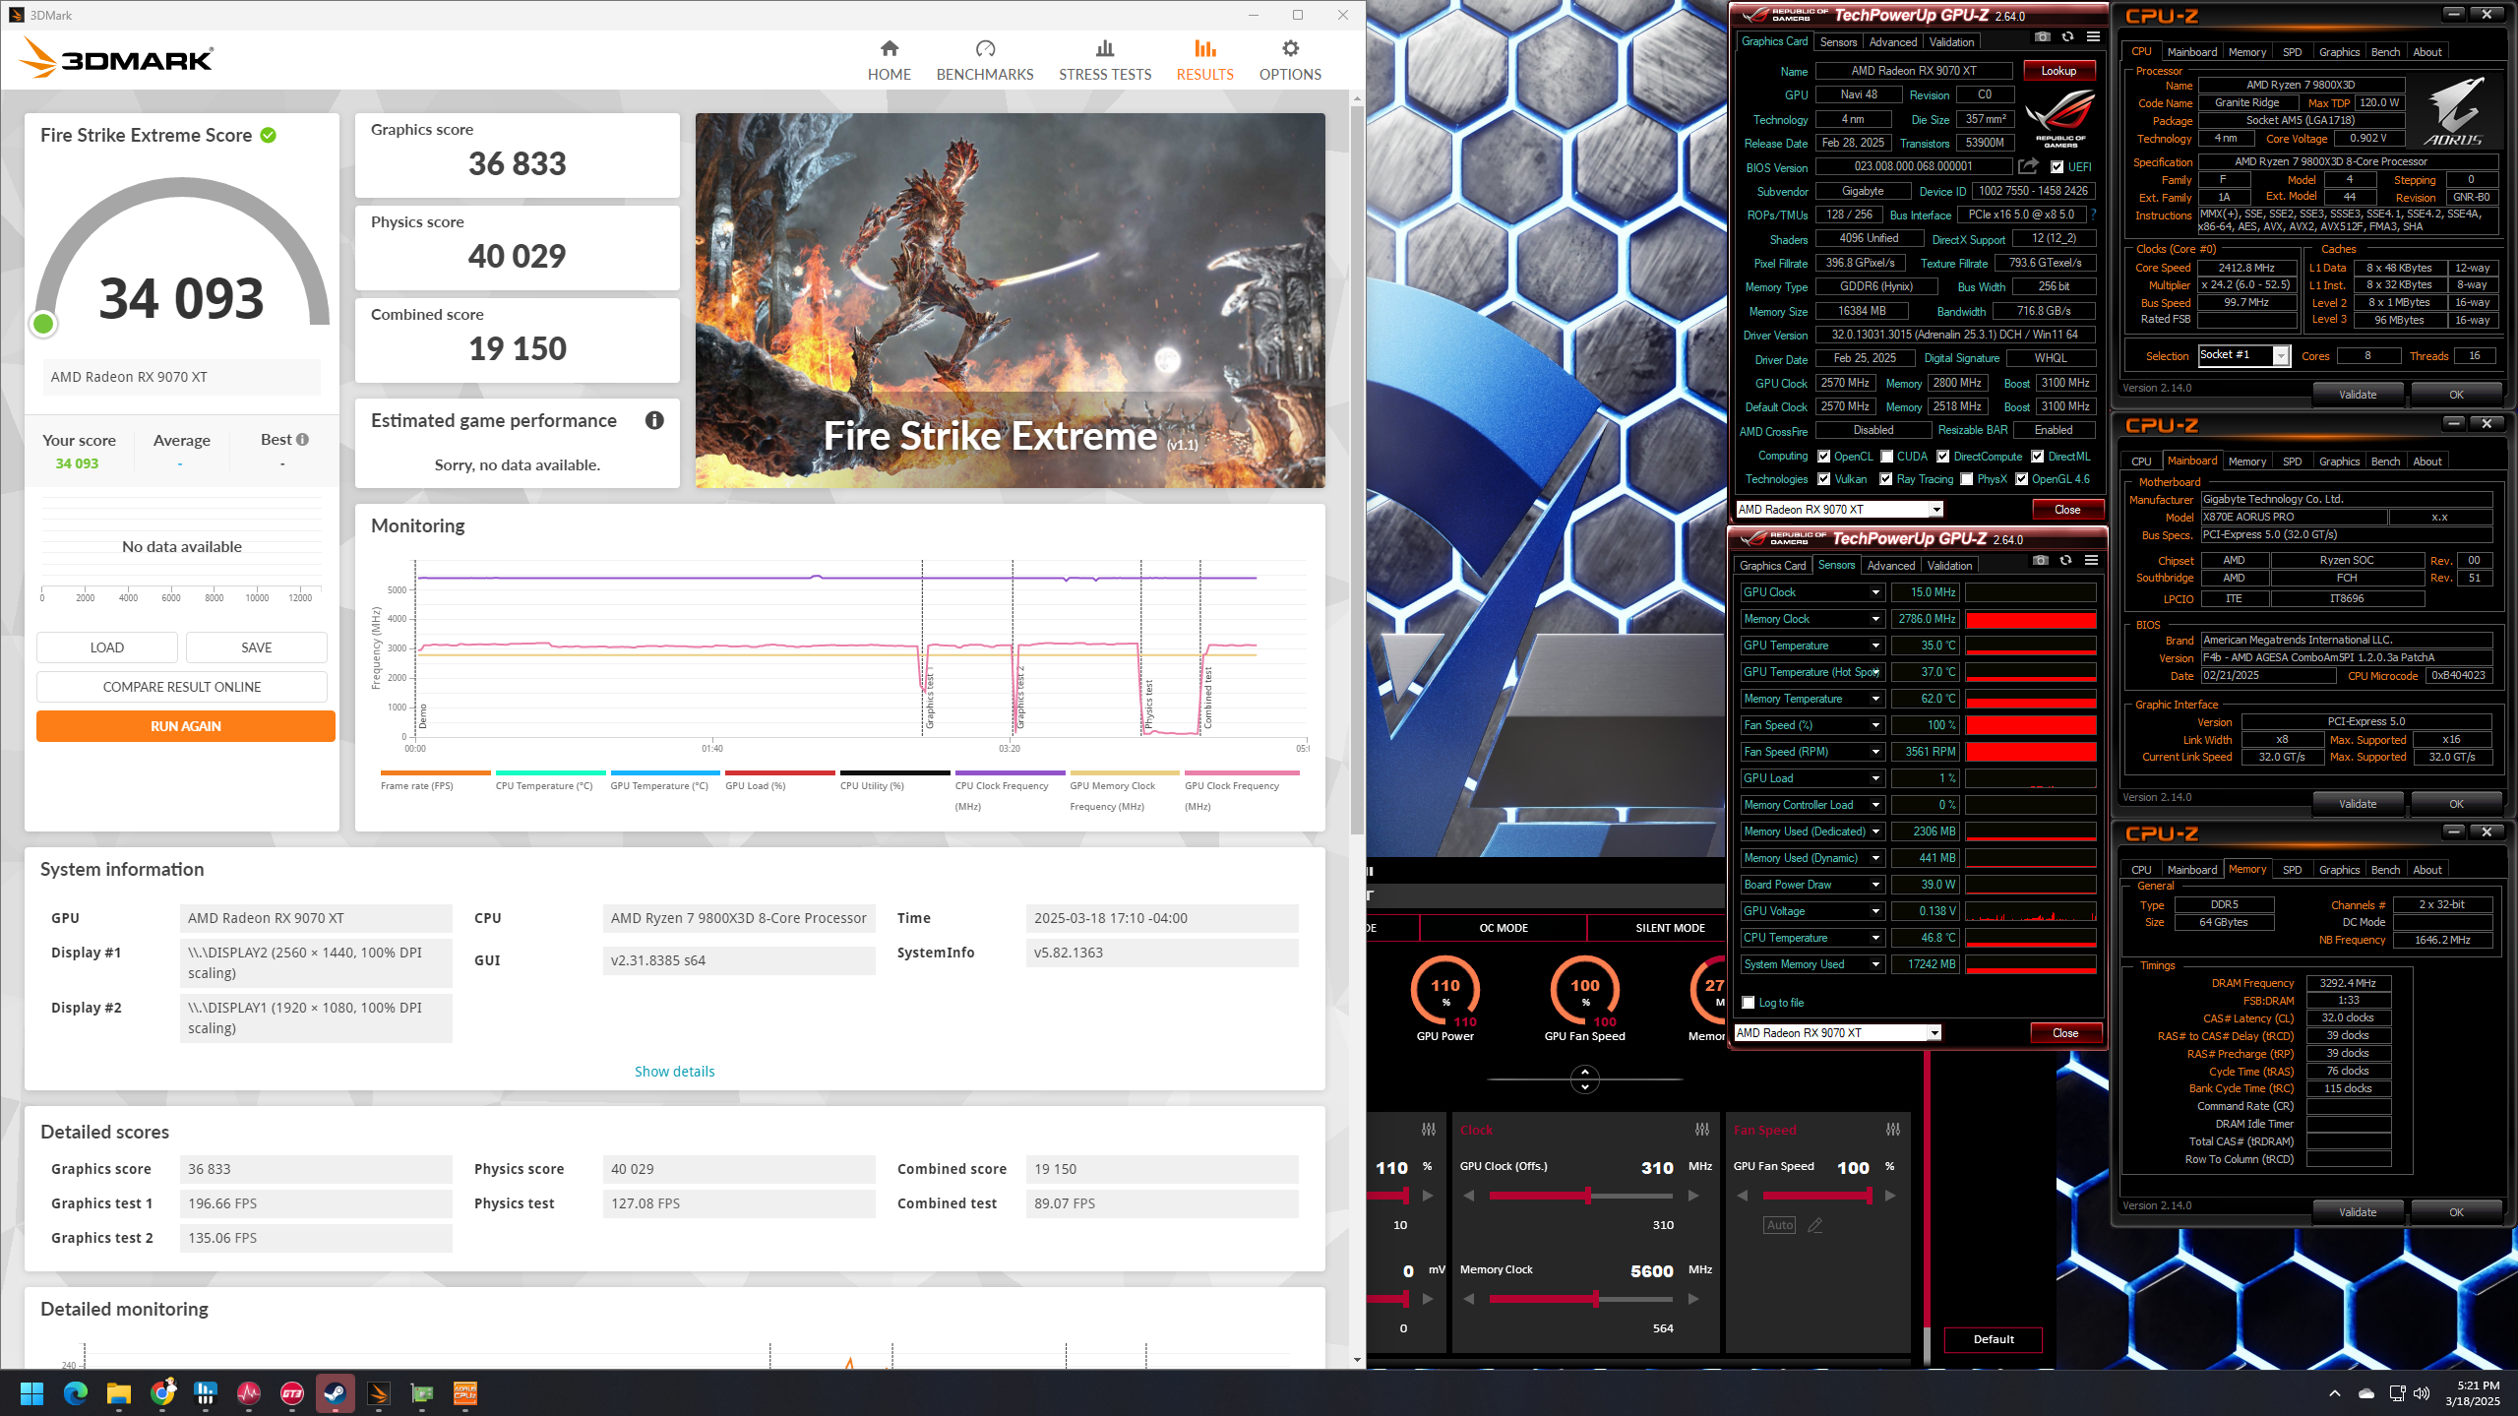Open Steam from the taskbar

(335, 1393)
